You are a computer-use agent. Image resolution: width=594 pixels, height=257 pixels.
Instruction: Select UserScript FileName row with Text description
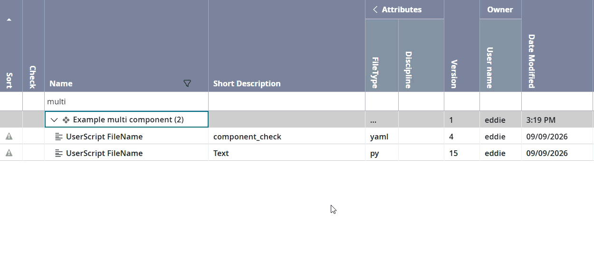pyautogui.click(x=297, y=153)
